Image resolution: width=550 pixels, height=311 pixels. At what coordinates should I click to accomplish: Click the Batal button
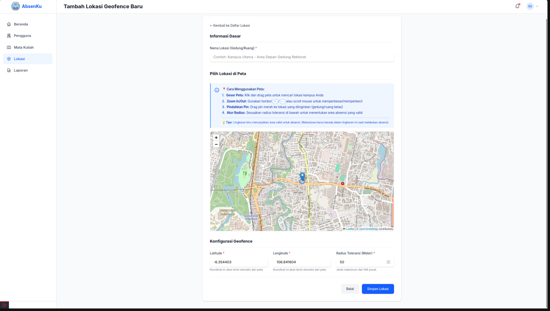[350, 289]
